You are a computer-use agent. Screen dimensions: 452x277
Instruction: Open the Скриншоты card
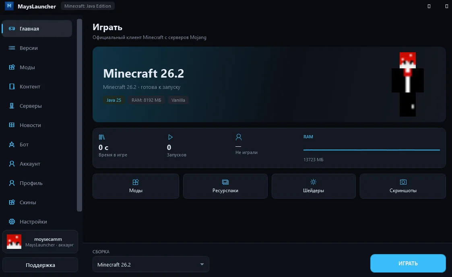pyautogui.click(x=403, y=186)
